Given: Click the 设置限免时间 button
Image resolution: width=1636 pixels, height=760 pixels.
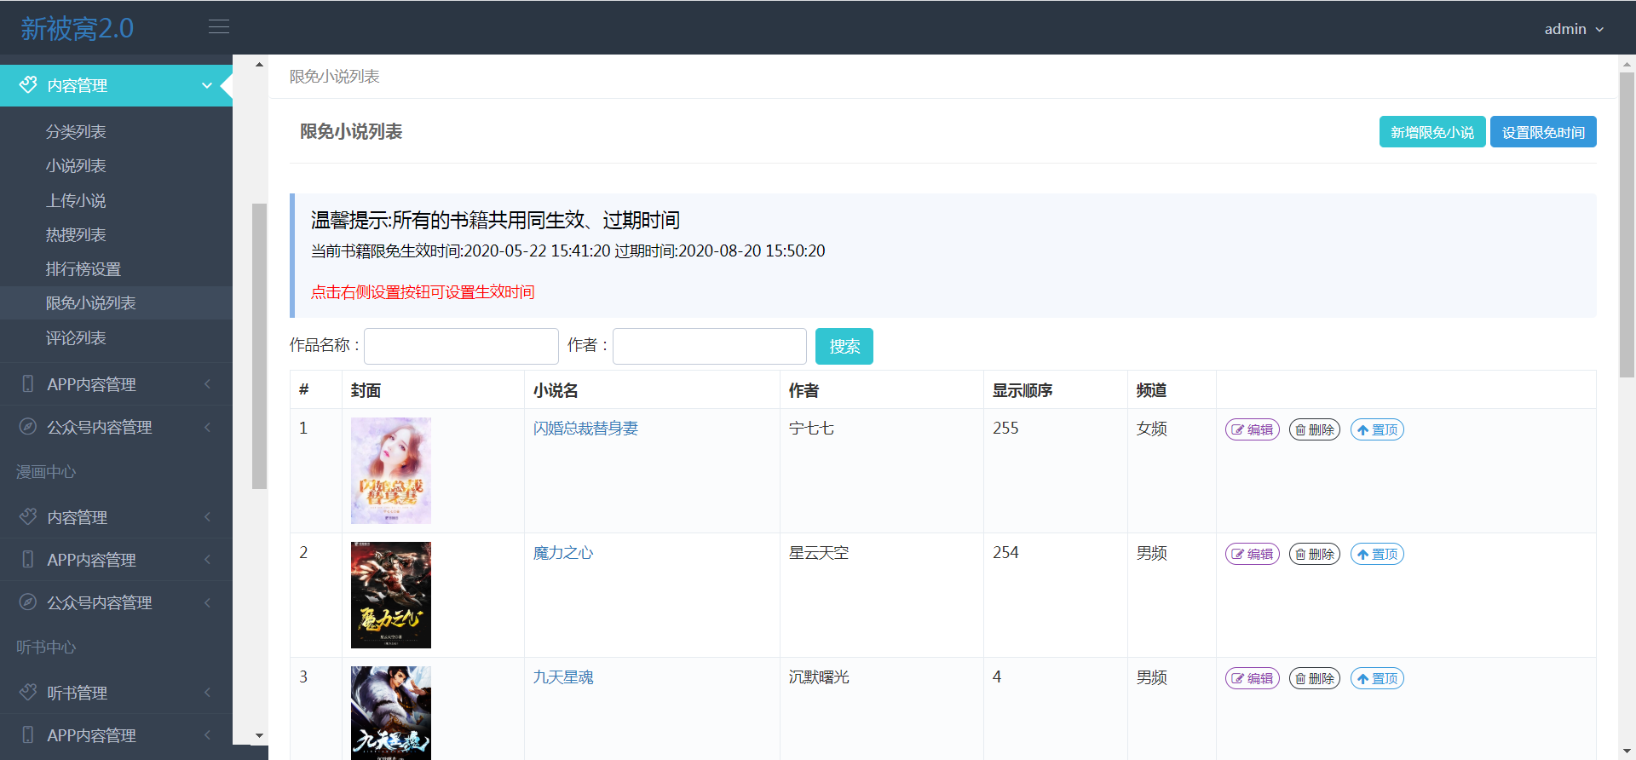Looking at the screenshot, I should [x=1542, y=132].
